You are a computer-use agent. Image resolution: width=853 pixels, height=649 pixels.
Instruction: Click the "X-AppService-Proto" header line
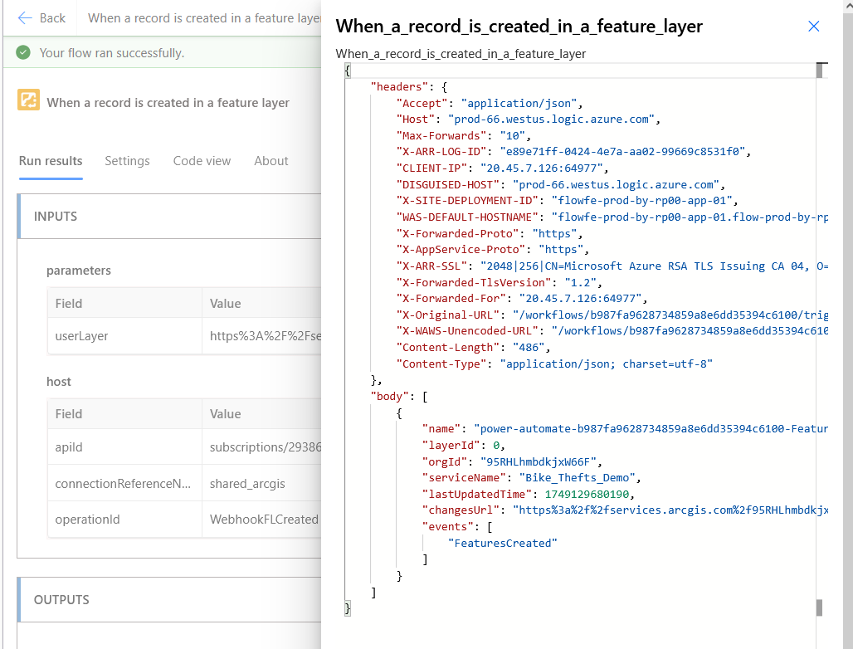(x=492, y=250)
